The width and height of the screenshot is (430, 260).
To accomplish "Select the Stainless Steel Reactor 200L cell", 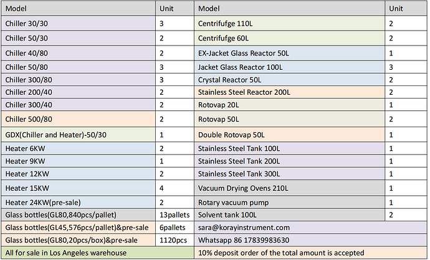I will [290, 92].
